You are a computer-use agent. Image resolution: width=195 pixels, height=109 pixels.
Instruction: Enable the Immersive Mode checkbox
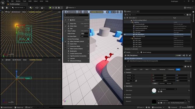[65, 46]
